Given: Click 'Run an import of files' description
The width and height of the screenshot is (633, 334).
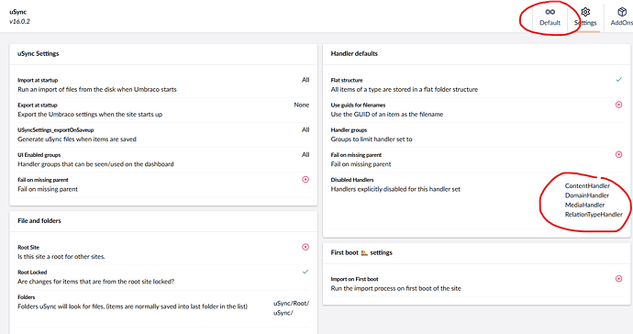Looking at the screenshot, I should [x=97, y=89].
